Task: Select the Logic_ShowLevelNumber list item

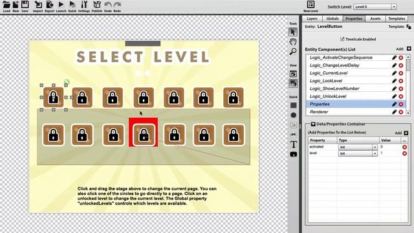Action: 356,89
